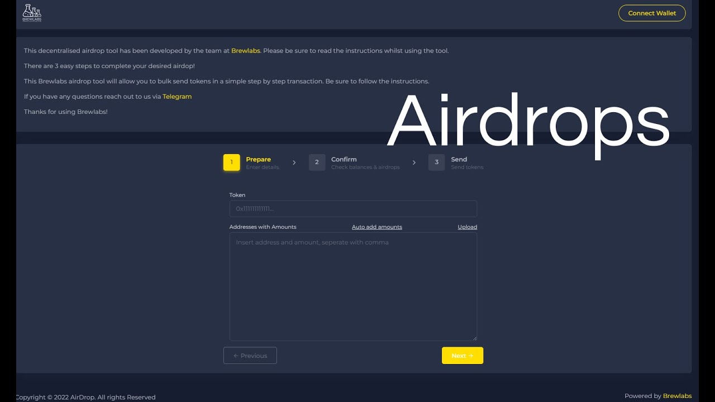The height and width of the screenshot is (402, 715).
Task: Click 'There are 3 easy steps' sentence
Action: [109, 66]
